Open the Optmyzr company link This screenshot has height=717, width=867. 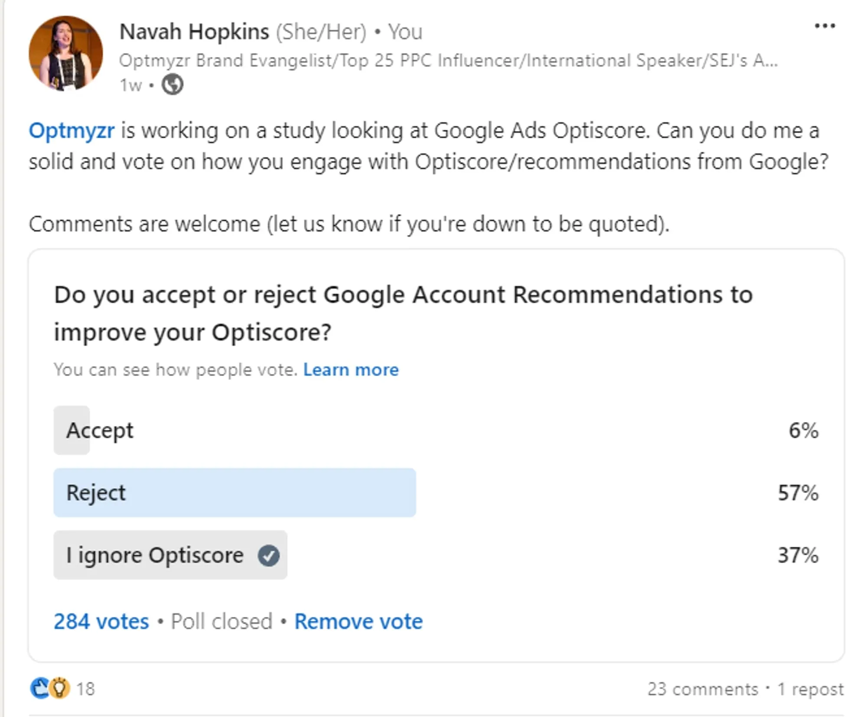[72, 130]
